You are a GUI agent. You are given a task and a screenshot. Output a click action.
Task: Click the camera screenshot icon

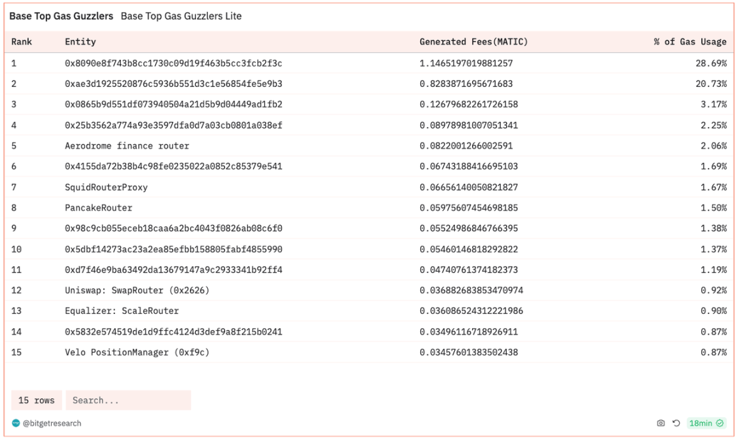click(x=661, y=423)
